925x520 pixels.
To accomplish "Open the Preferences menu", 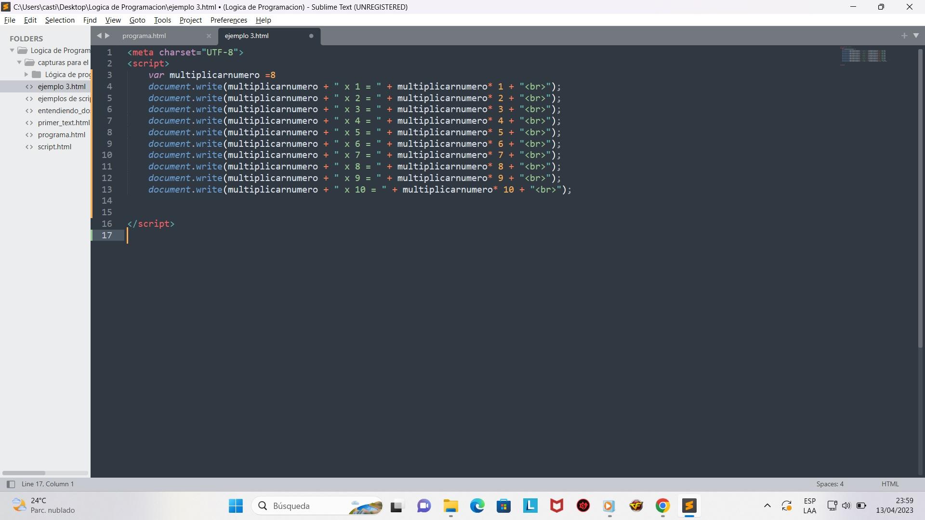I will (x=229, y=20).
